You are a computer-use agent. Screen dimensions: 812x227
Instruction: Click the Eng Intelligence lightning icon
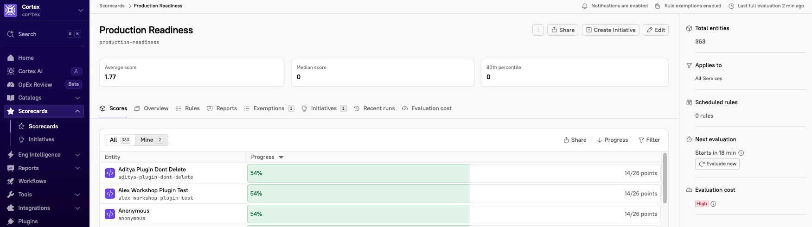[11, 155]
